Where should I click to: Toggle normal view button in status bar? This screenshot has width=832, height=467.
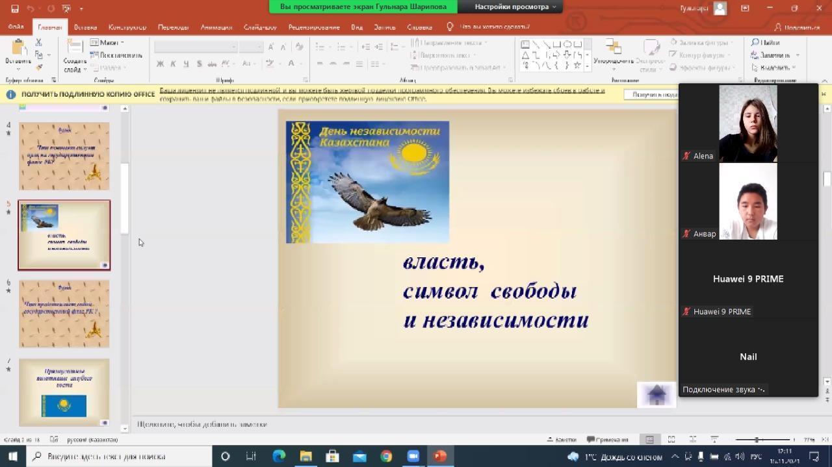649,440
